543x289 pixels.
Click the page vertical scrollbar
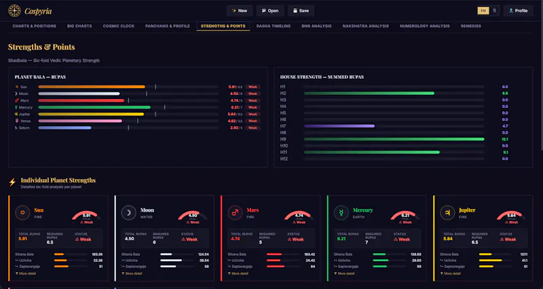[541, 76]
